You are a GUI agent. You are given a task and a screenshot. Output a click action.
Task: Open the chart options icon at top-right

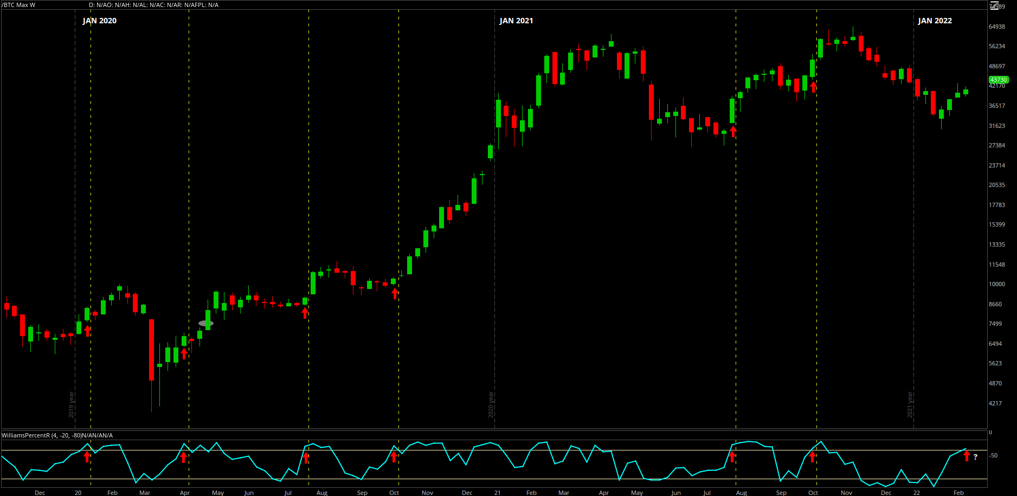994,5
